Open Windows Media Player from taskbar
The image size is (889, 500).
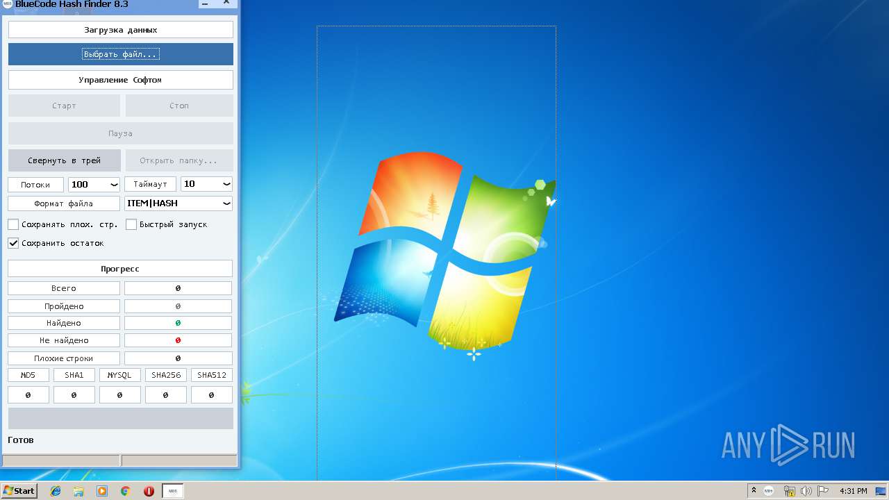pyautogui.click(x=102, y=491)
